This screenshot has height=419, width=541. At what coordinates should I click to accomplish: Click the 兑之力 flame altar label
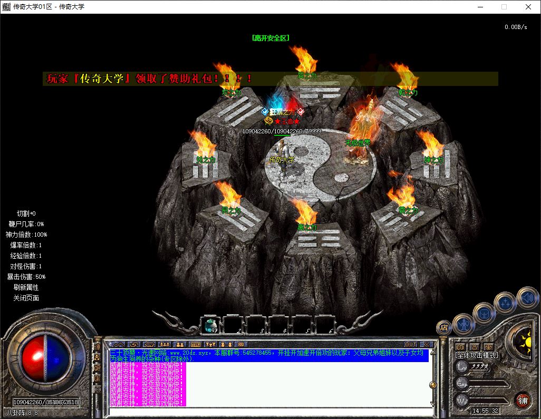[206, 160]
